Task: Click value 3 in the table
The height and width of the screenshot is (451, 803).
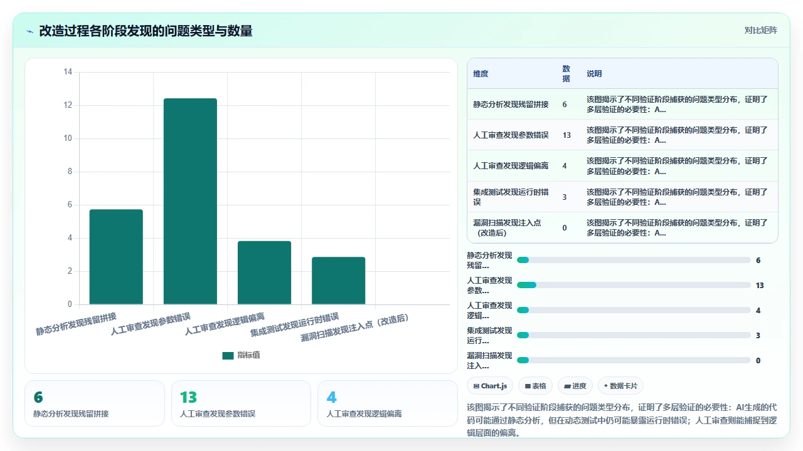Action: point(565,197)
